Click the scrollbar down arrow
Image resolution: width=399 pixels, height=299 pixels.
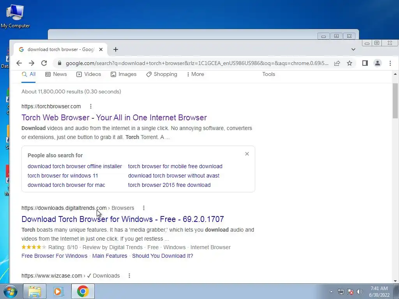395,281
